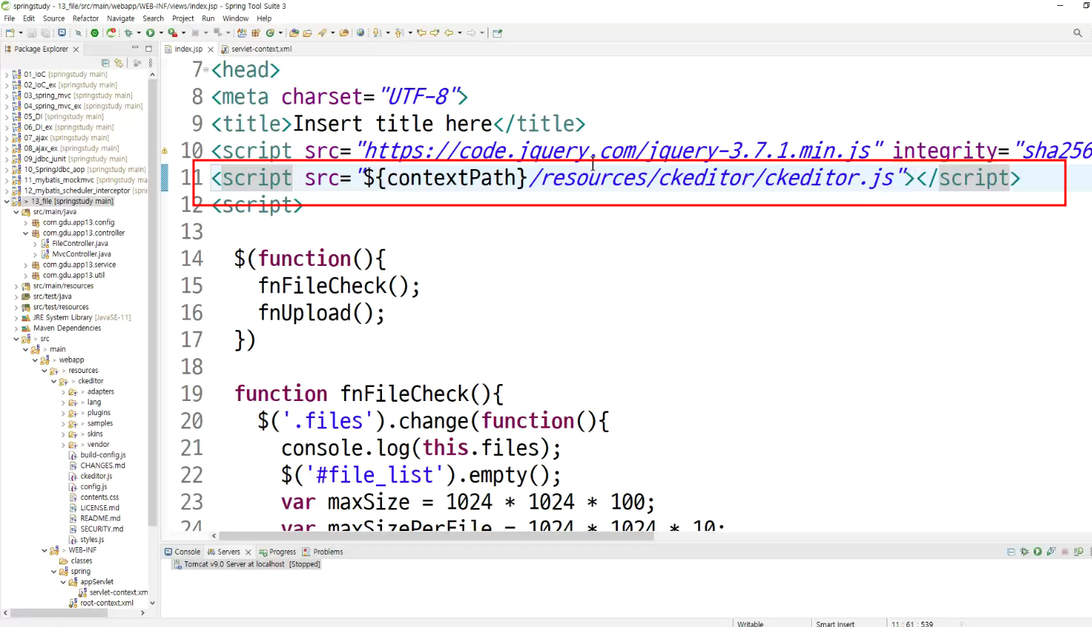Click the Debug bug icon in main toolbar
The height and width of the screenshot is (627, 1092).
coord(128,32)
